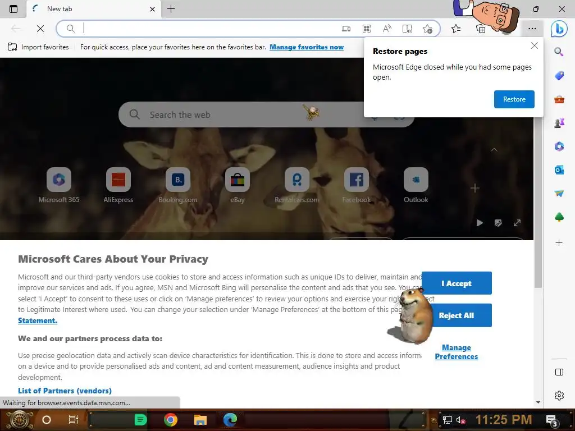This screenshot has width=575, height=431.
Task: Close the New tab tab
Action: point(152,9)
